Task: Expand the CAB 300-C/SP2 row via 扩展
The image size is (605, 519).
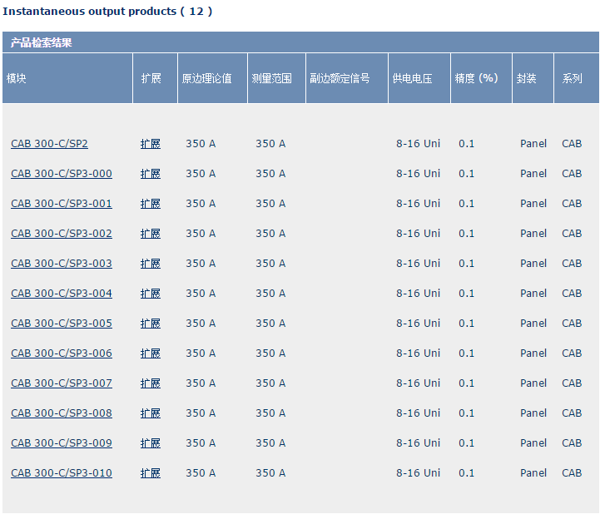Action: coord(151,144)
